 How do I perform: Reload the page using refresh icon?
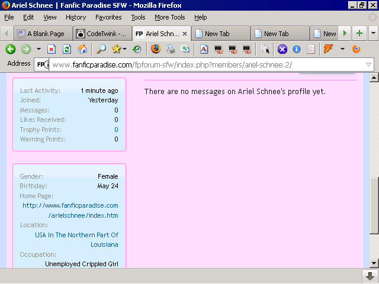coord(67,49)
